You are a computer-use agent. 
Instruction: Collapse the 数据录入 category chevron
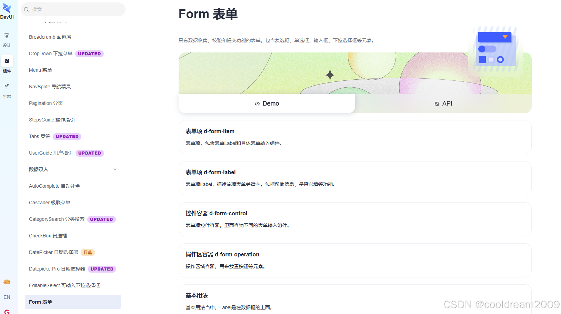pyautogui.click(x=115, y=169)
